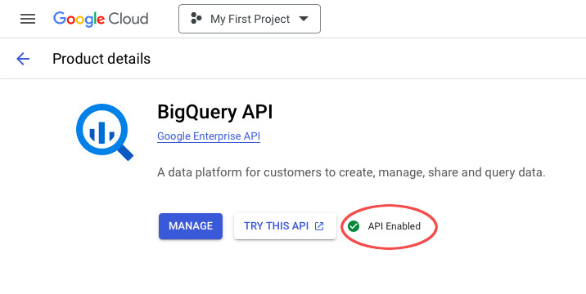Open the Google Enterprise API link
This screenshot has height=294, width=586.
(209, 136)
